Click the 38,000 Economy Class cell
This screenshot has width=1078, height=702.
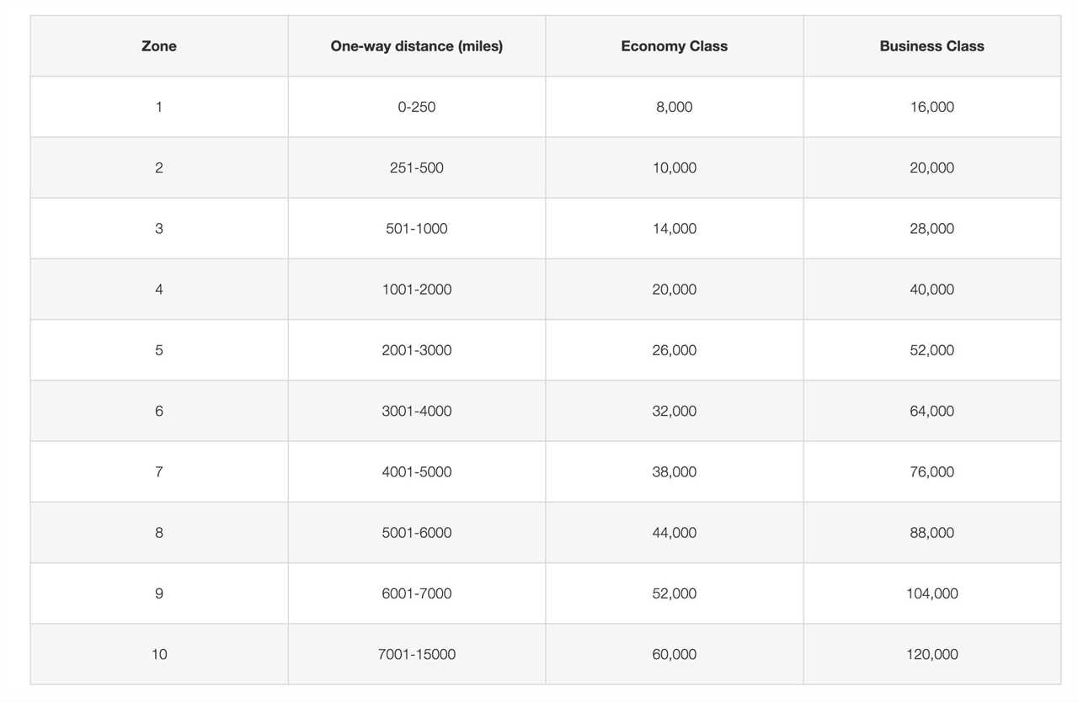click(675, 471)
